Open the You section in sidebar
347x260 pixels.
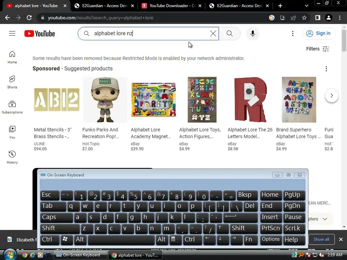[x=12, y=132]
